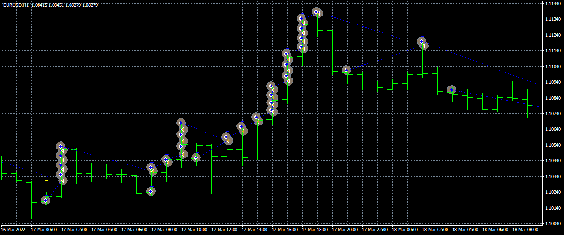Click the 1.11040 price label
The height and width of the screenshot is (235, 564).
[553, 67]
